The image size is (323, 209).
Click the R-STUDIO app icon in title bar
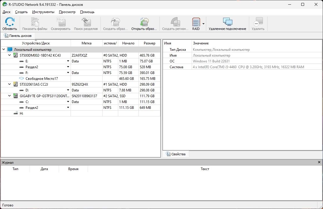5,4
